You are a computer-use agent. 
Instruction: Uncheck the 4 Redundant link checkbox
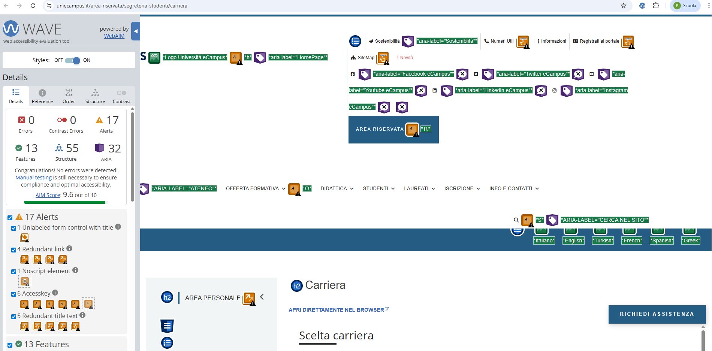coord(13,250)
